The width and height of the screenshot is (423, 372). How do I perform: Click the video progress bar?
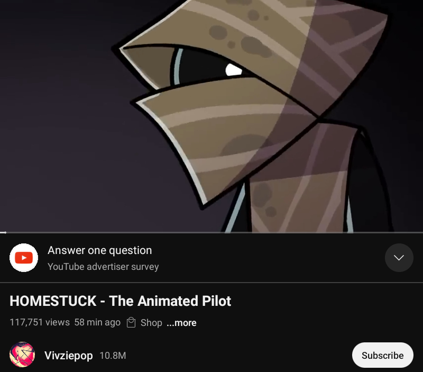click(x=212, y=232)
